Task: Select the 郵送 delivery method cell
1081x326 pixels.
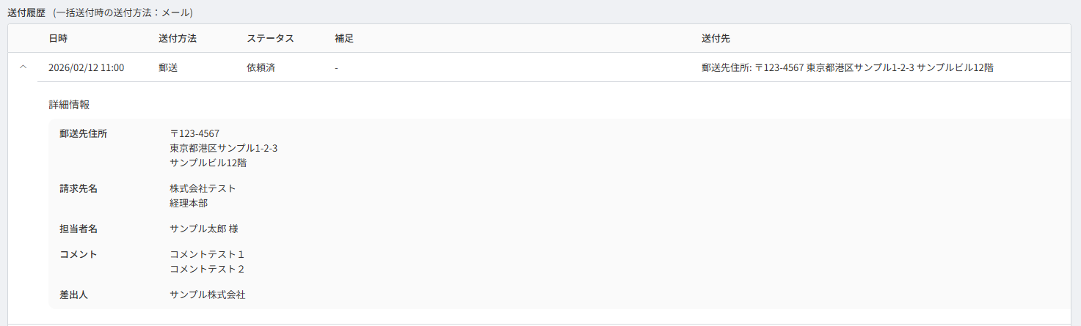Action: (x=168, y=67)
